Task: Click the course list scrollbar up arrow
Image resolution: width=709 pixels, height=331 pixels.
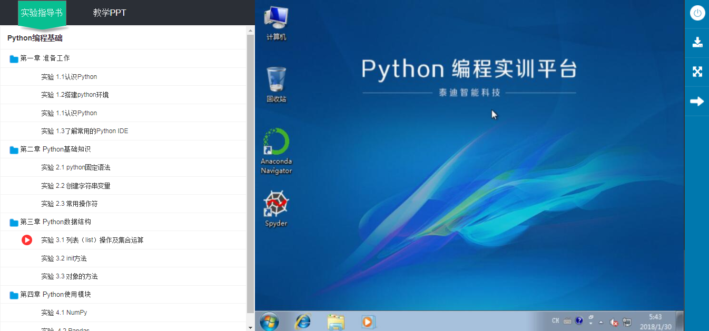Action: click(251, 31)
